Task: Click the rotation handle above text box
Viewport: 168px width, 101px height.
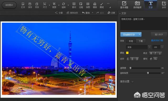Action: pyautogui.click(x=60, y=49)
